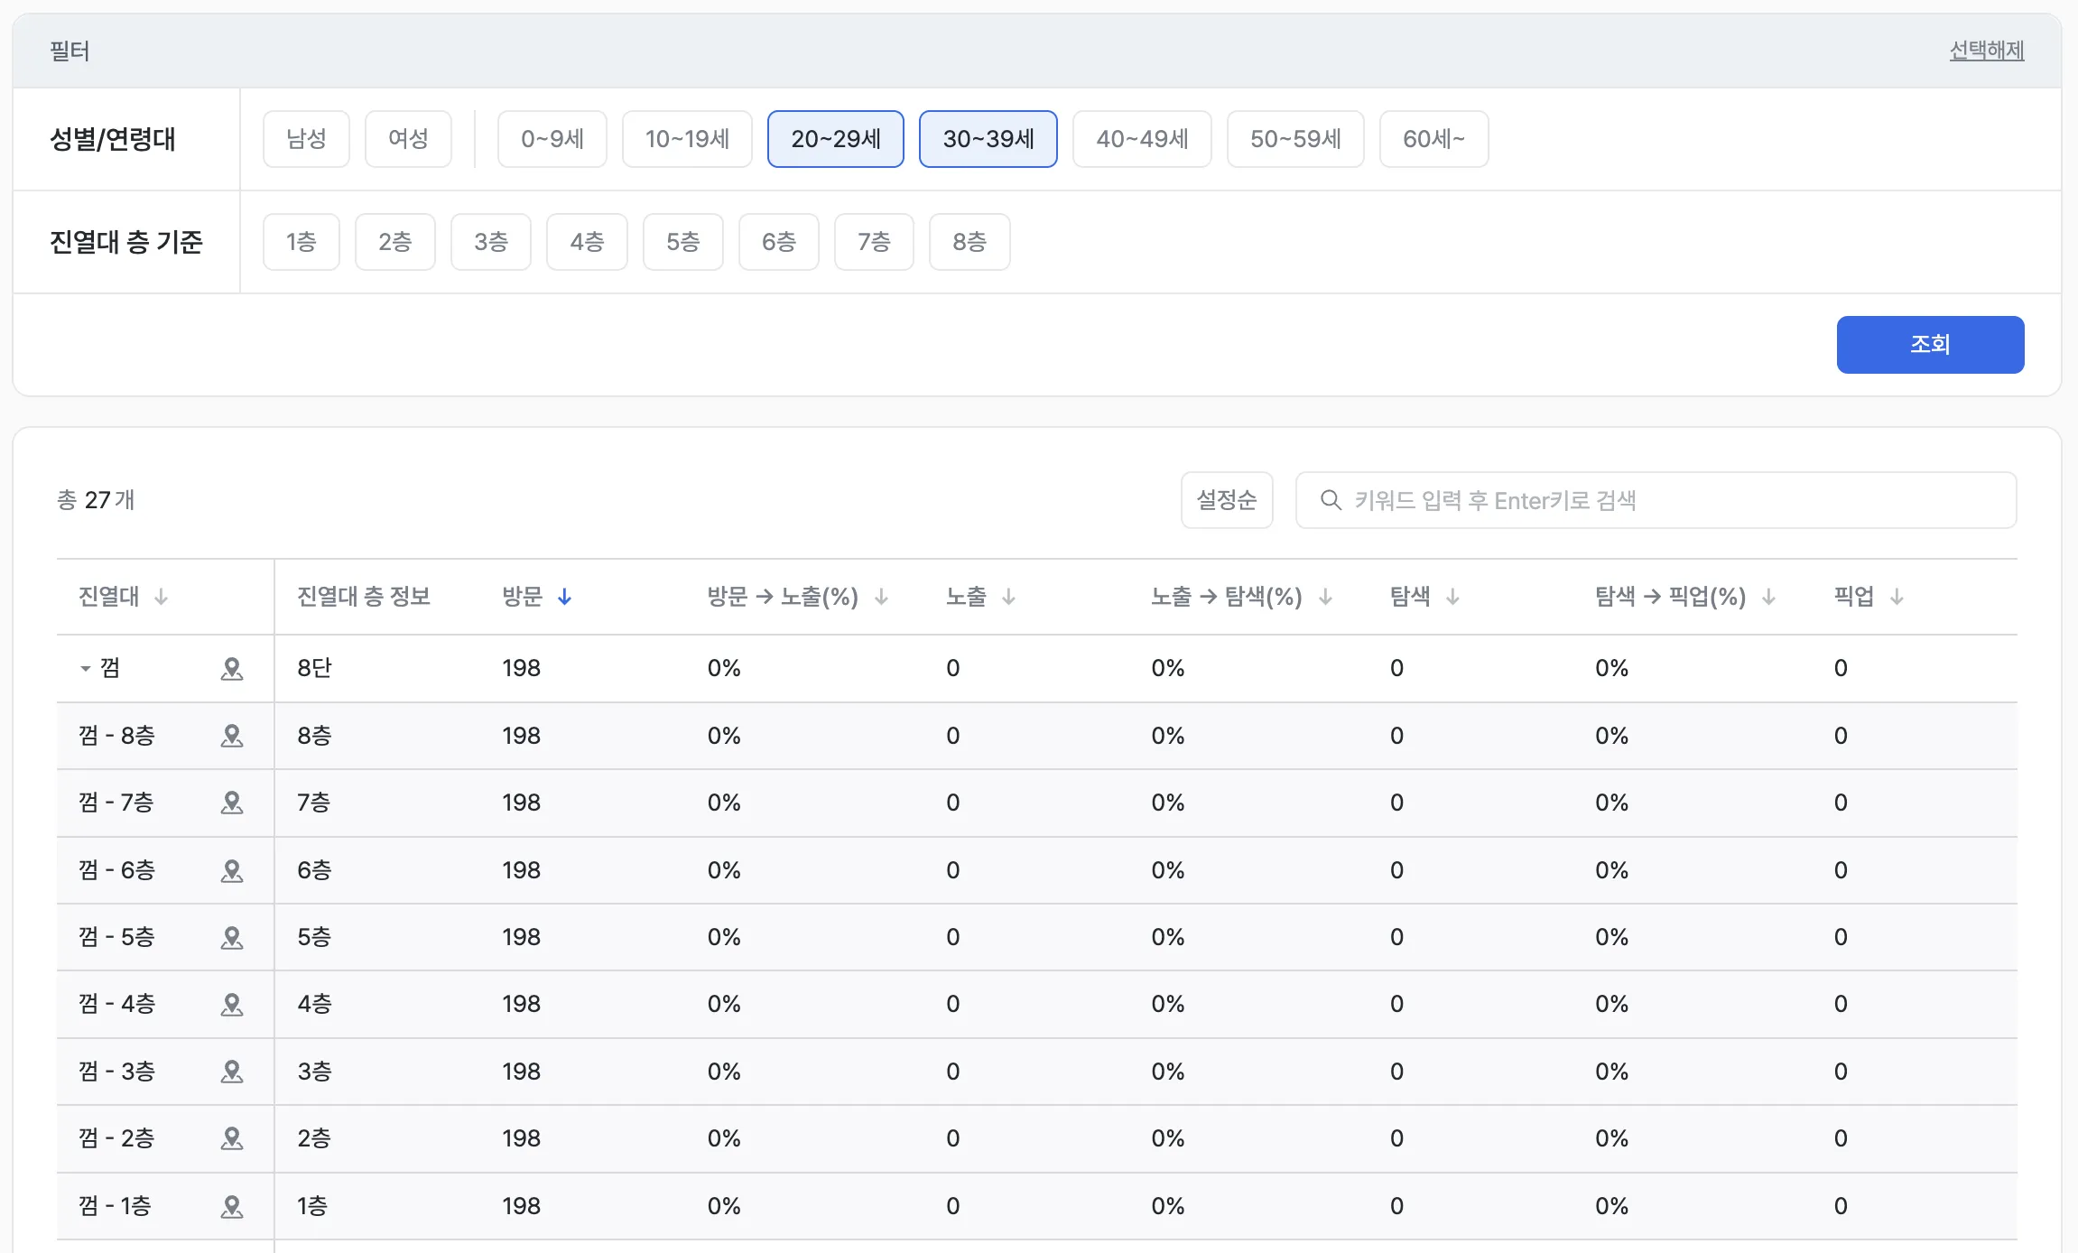Select the 껌 - 6층 row label
Viewport: 2078px width, 1253px height.
(116, 870)
